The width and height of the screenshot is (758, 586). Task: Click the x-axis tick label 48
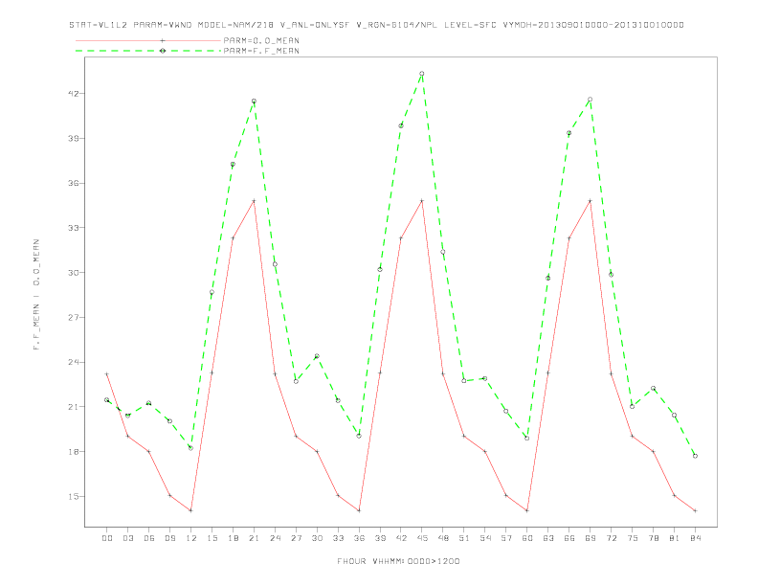[443, 538]
